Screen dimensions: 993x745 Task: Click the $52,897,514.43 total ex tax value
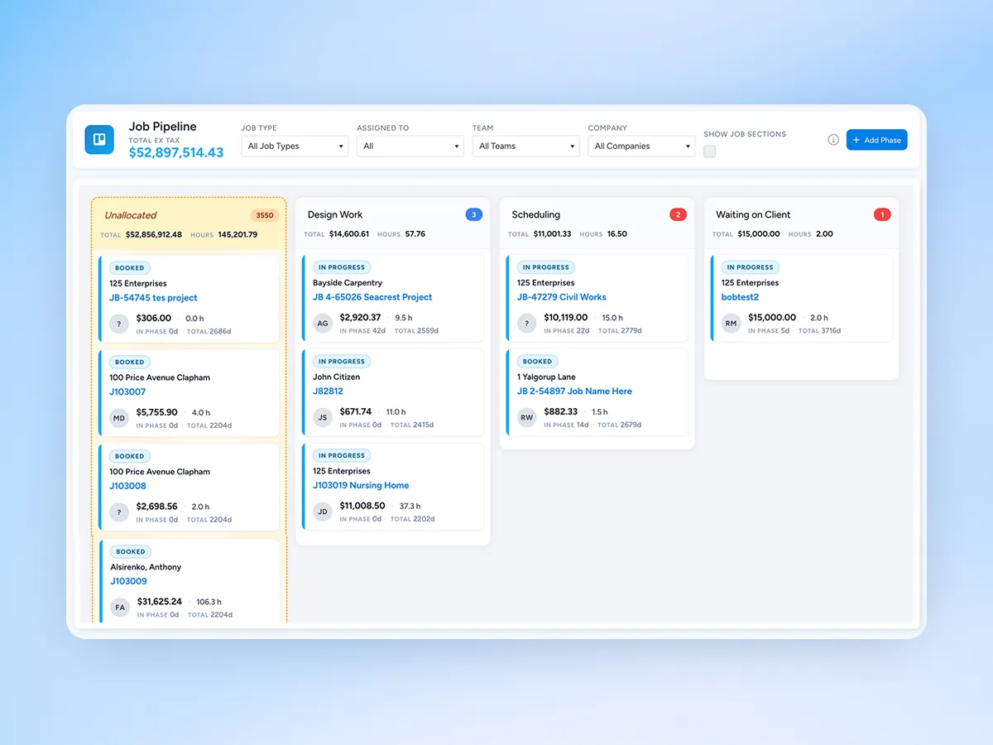(176, 153)
